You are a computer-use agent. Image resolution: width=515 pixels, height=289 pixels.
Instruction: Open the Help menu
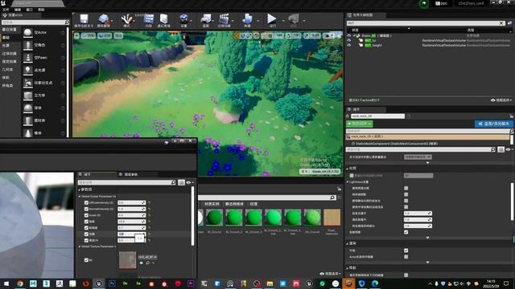coord(41,10)
